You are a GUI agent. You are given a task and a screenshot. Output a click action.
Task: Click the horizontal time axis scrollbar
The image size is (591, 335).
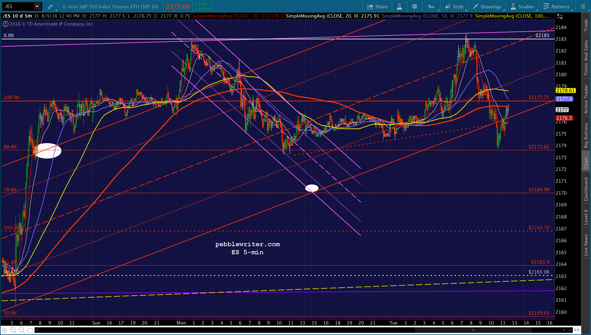point(473,330)
